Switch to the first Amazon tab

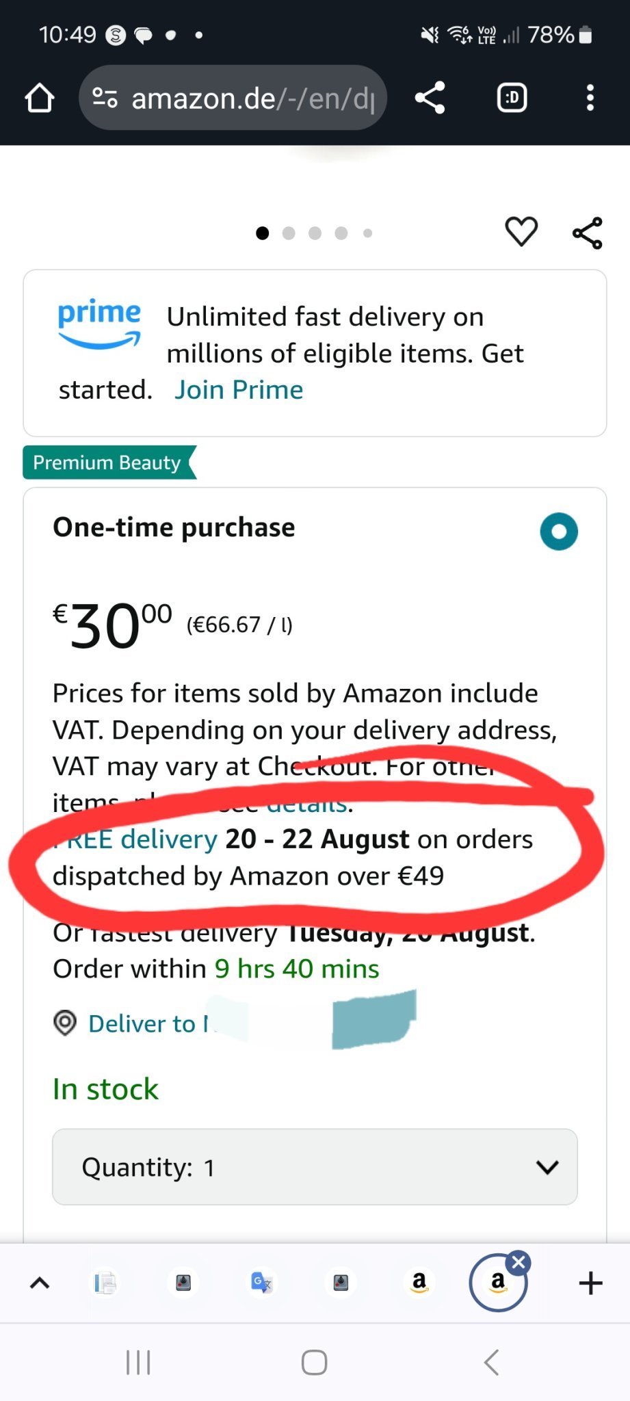tap(419, 1282)
